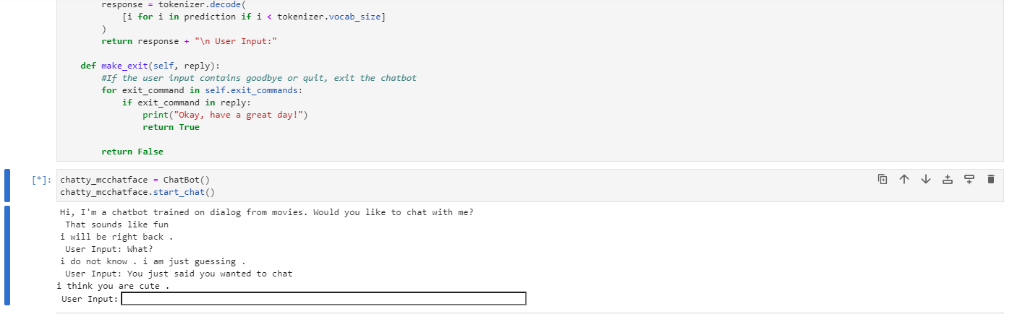Click the 'return False' code line
1012x314 pixels.
tap(132, 152)
